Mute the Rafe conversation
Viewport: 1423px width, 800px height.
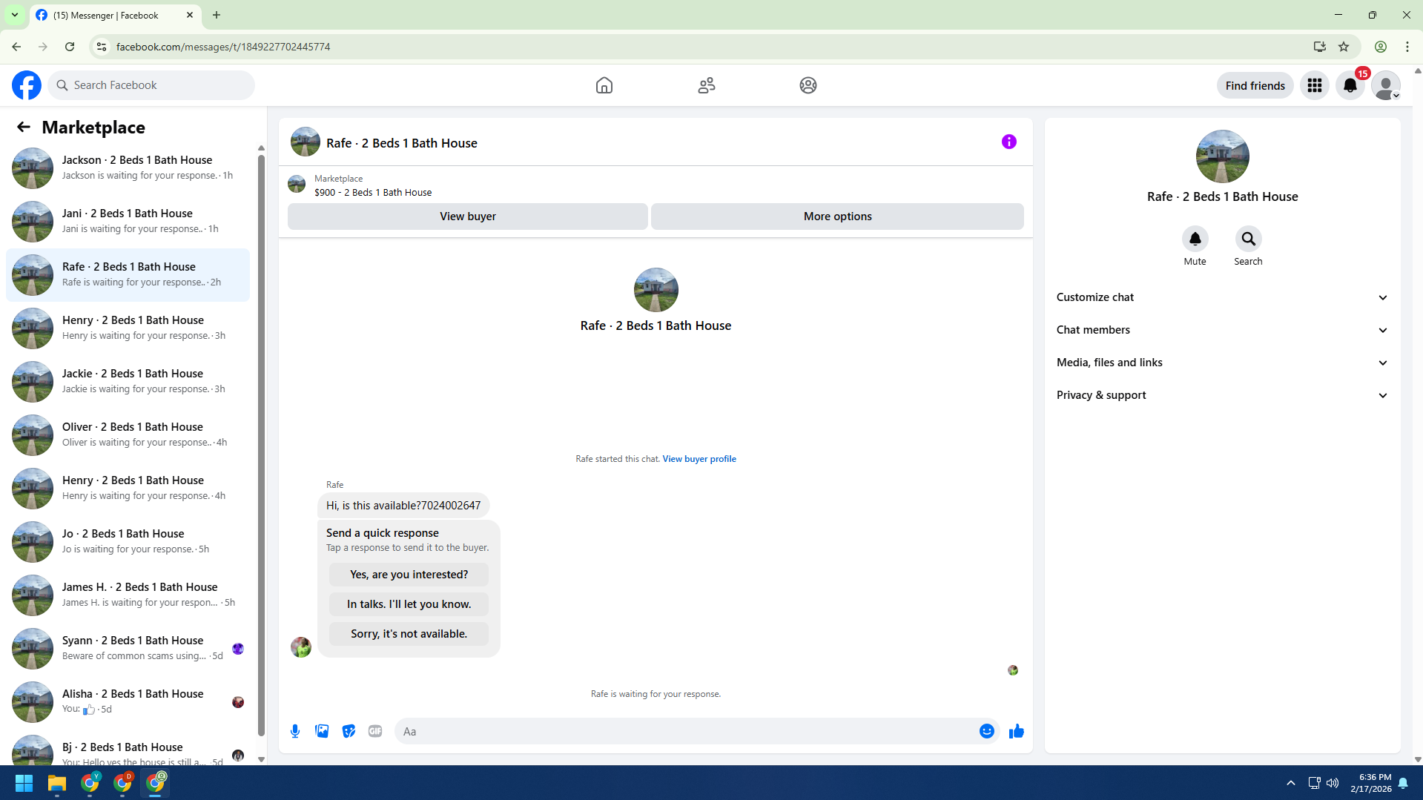pyautogui.click(x=1195, y=239)
